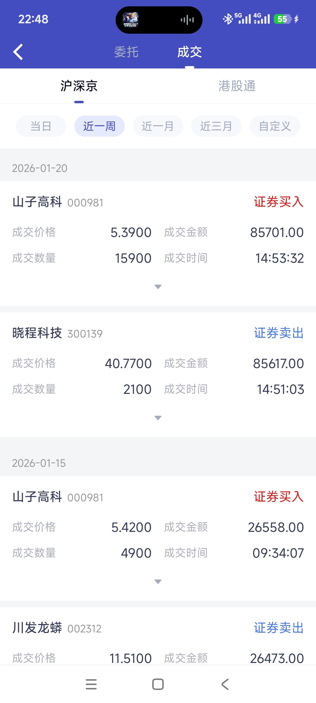The height and width of the screenshot is (703, 316).
Task: Tap the 5G signal strength icon
Action: (x=243, y=18)
